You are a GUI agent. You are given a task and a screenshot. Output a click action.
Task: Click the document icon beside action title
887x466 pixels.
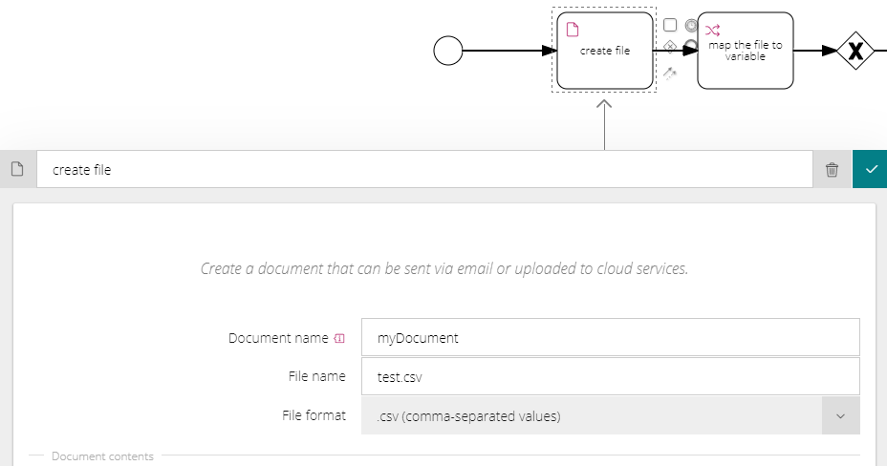[x=17, y=169]
